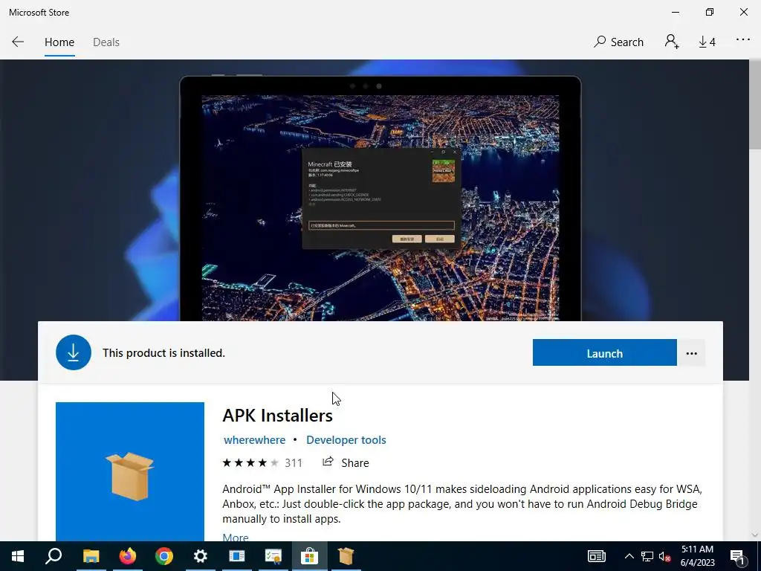Open the notification center icon
Screen dimensions: 761x571
(x=737, y=556)
